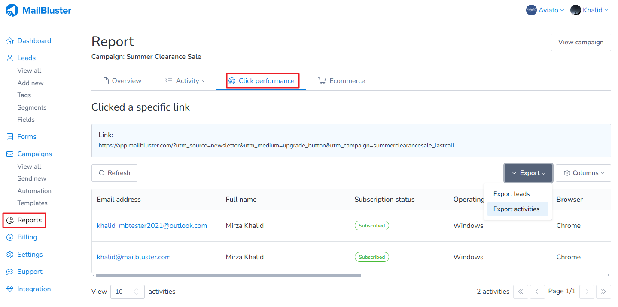Click the View campaign button
Screen dimensions: 618x307
[581, 42]
